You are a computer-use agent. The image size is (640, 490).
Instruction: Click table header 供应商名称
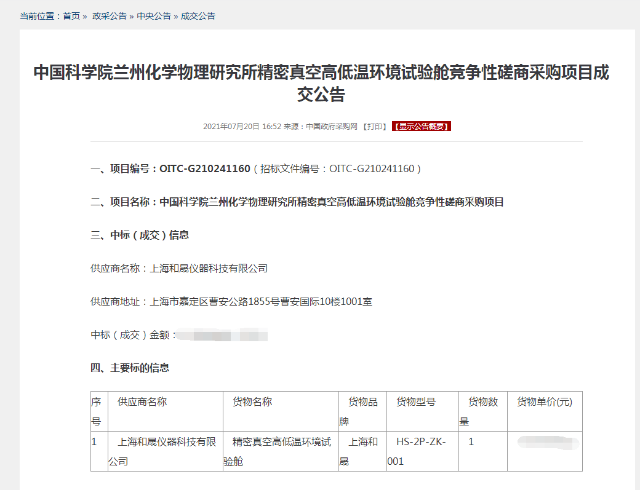pos(166,411)
